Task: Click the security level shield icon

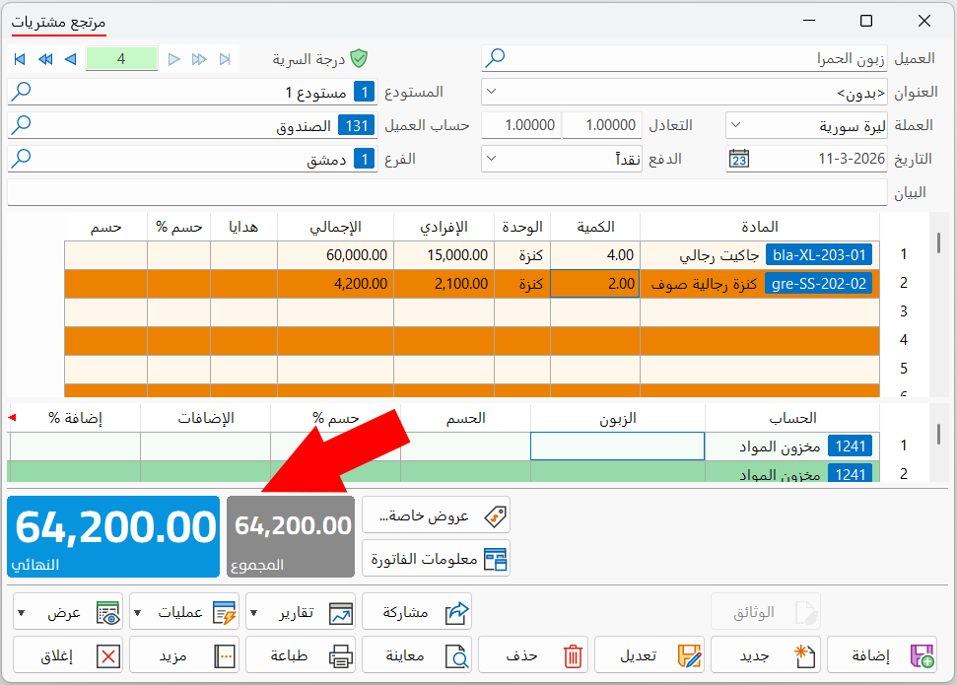Action: [x=359, y=58]
